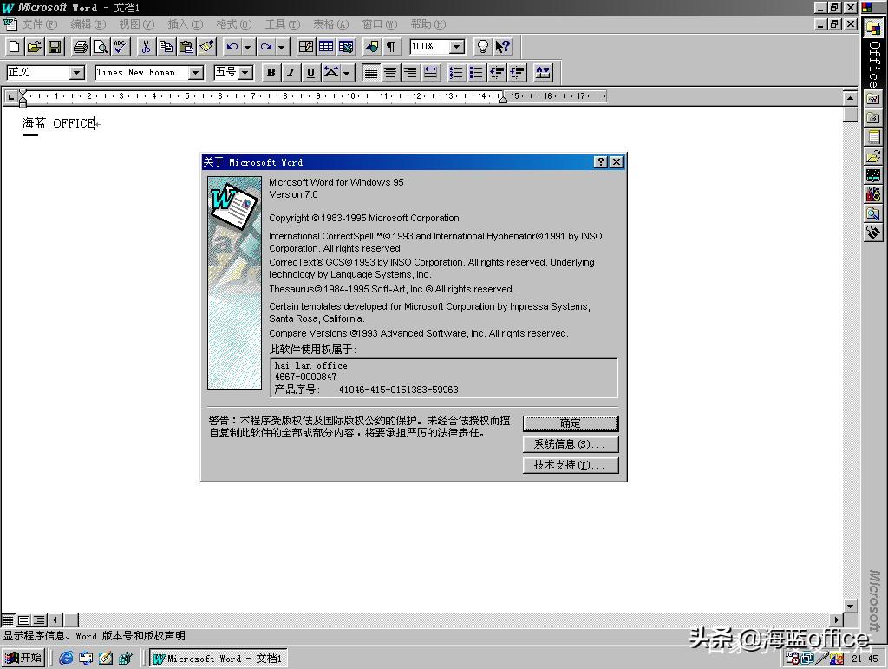Center-align the paragraph text
Image resolution: width=888 pixels, height=669 pixels.
coord(390,73)
